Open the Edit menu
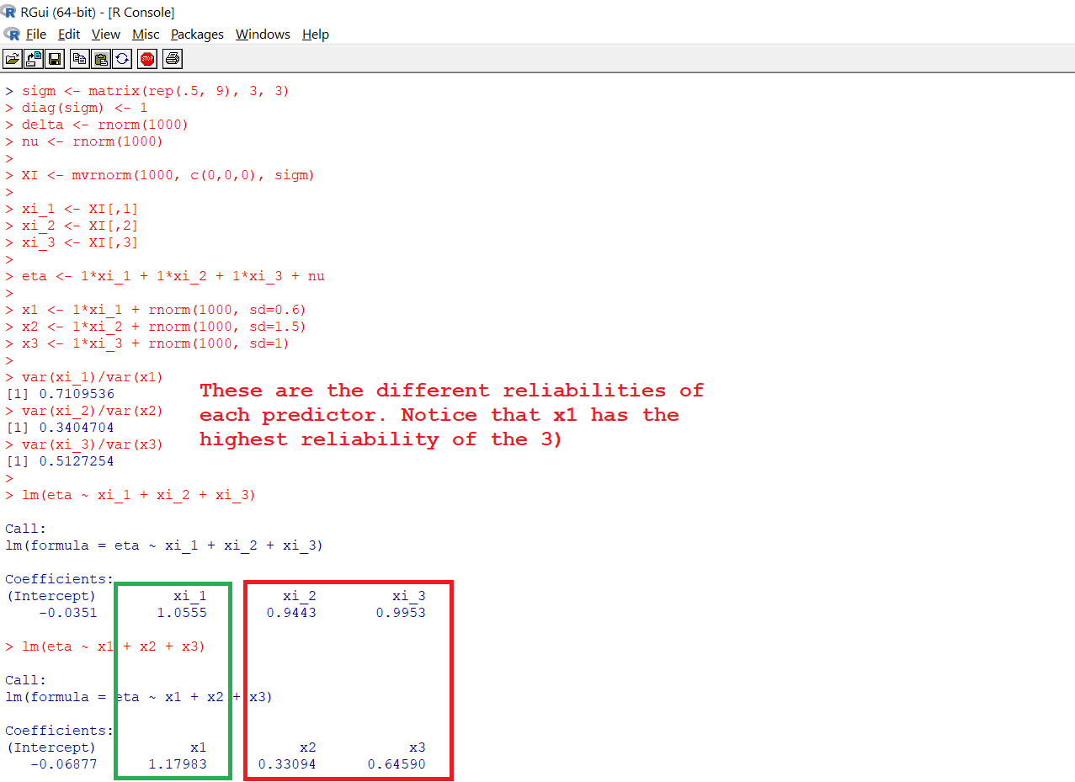This screenshot has height=782, width=1075. [x=69, y=35]
